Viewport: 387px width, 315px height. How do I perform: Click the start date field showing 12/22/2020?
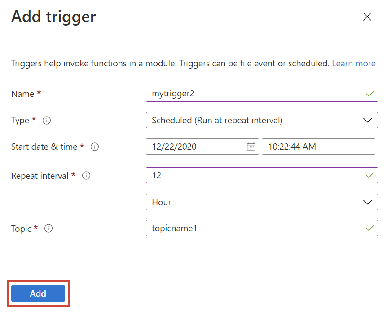[202, 147]
